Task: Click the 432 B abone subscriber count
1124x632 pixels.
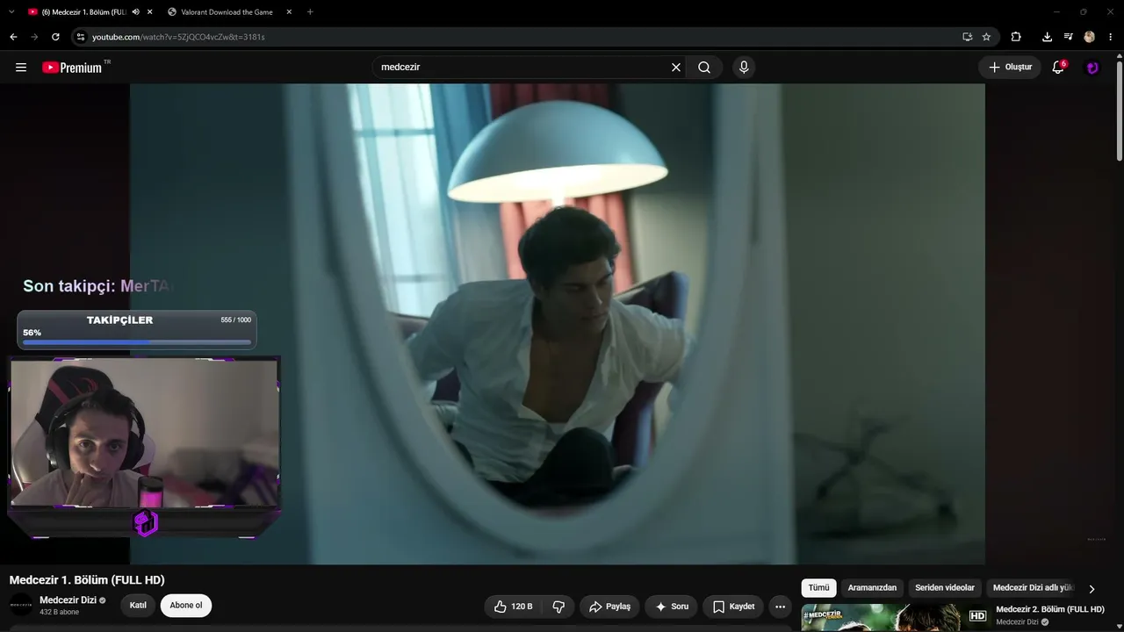Action: [x=59, y=612]
